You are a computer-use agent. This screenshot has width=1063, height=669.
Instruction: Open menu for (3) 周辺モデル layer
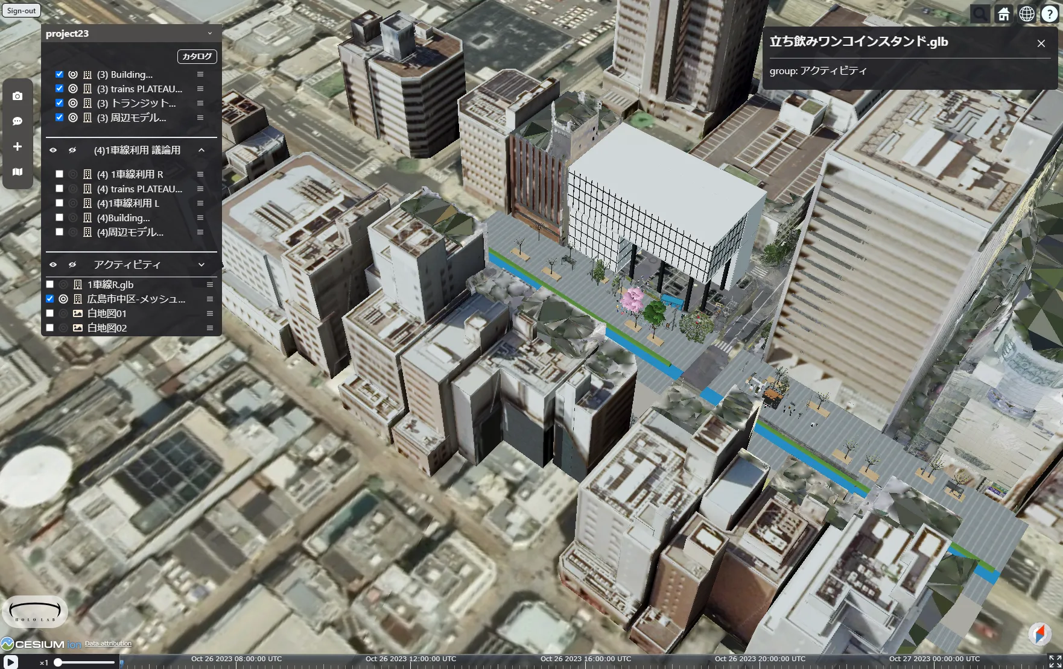coord(200,118)
